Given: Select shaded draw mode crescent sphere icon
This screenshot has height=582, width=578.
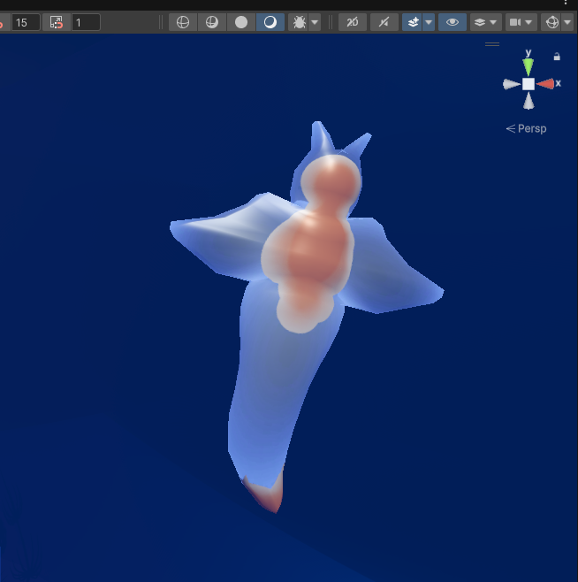Looking at the screenshot, I should click(x=270, y=22).
